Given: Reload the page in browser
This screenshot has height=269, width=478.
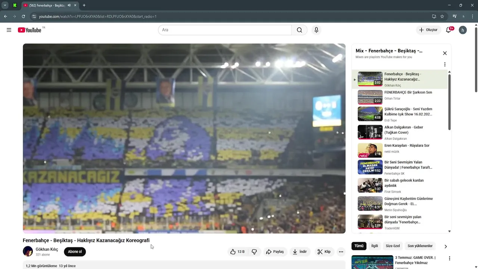Looking at the screenshot, I should pyautogui.click(x=23, y=16).
